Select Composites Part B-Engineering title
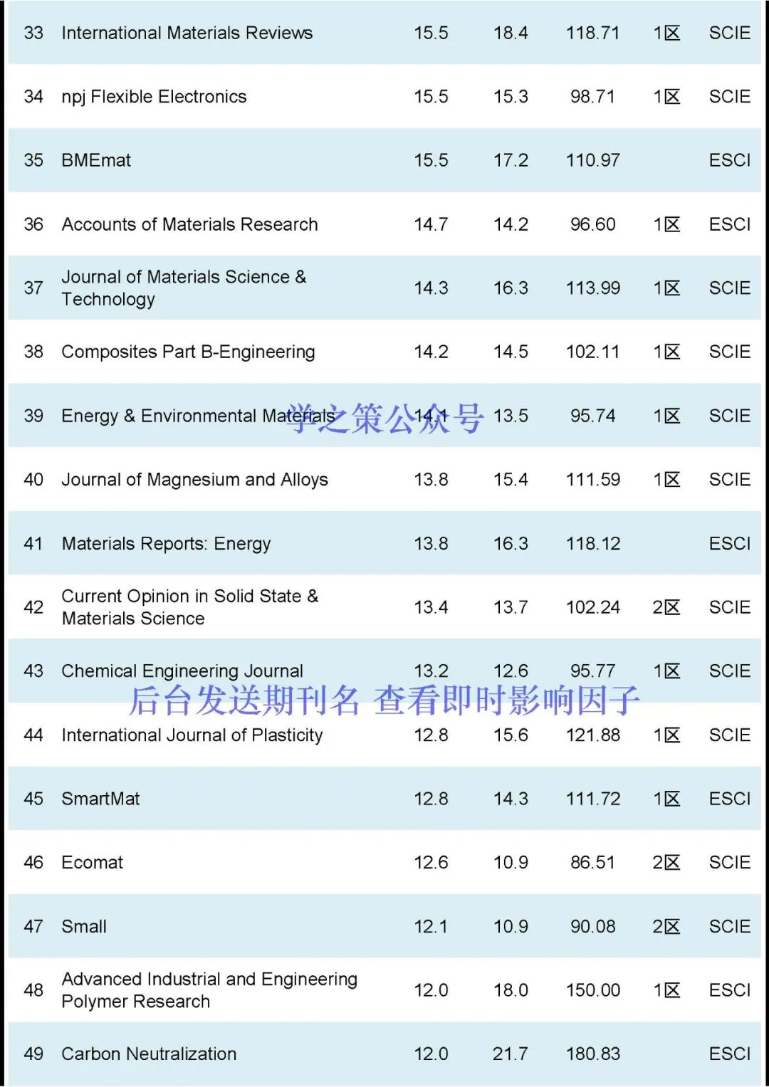The image size is (769, 1087). pos(188,352)
